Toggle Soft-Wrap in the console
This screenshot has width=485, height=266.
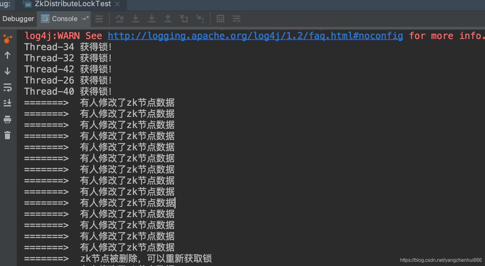point(7,87)
